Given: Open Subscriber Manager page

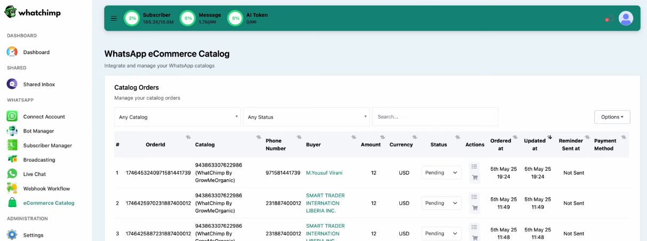Looking at the screenshot, I should (x=48, y=145).
